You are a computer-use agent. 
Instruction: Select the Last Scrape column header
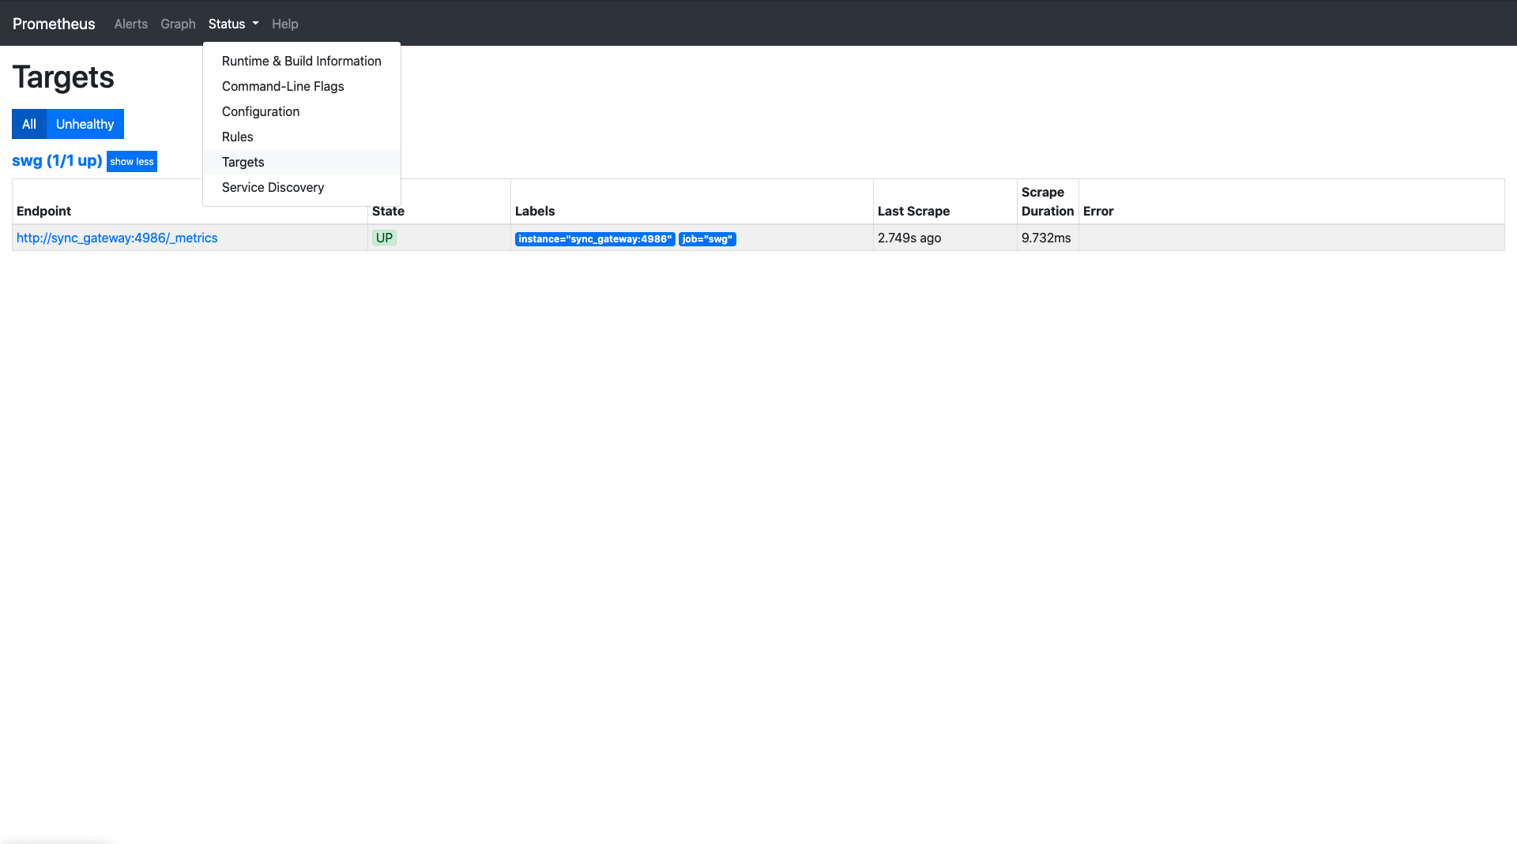click(913, 211)
